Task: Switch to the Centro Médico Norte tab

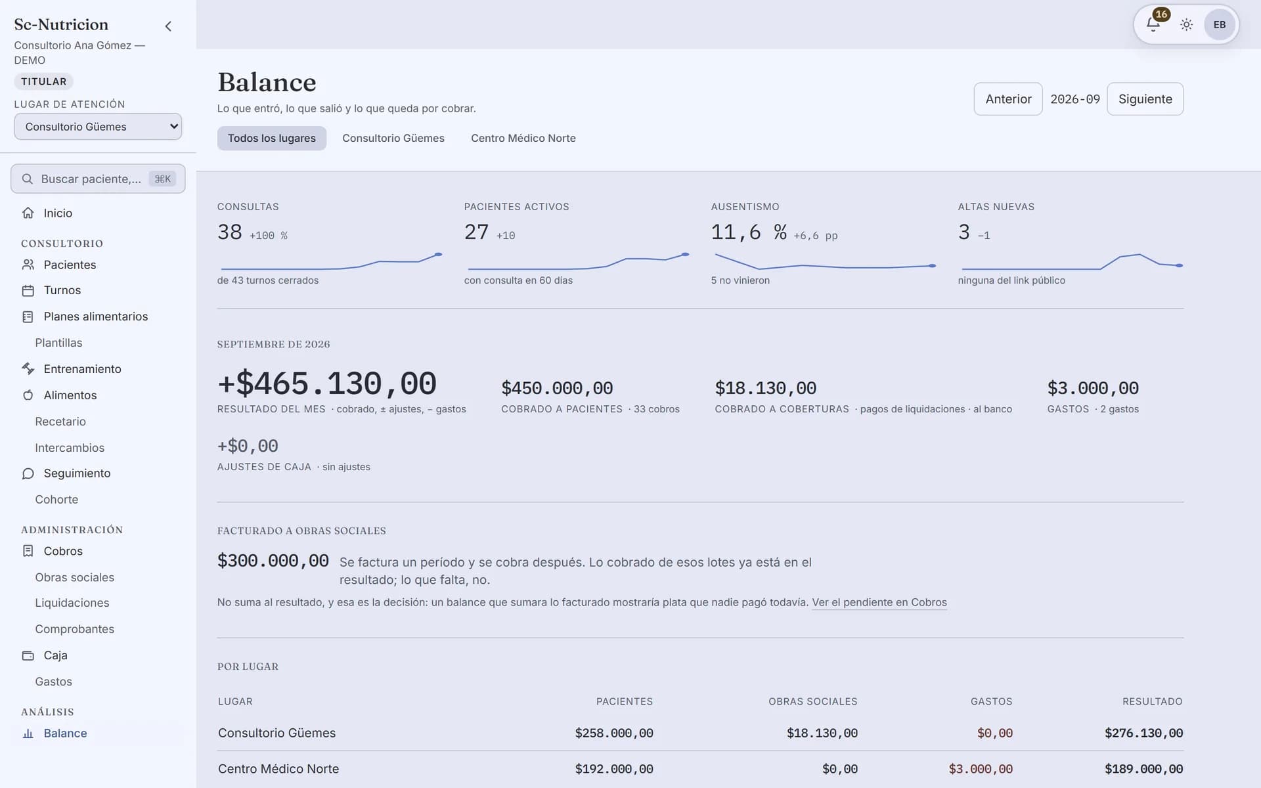Action: pyautogui.click(x=523, y=138)
